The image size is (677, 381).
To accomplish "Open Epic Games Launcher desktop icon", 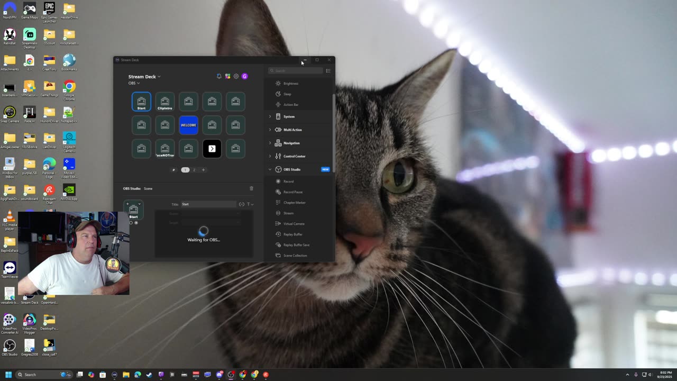I will [x=49, y=12].
